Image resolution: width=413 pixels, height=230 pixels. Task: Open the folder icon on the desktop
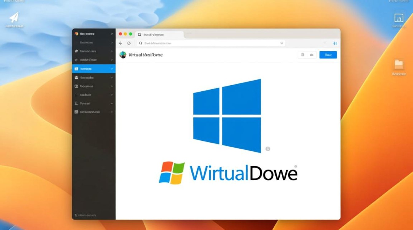(x=399, y=64)
